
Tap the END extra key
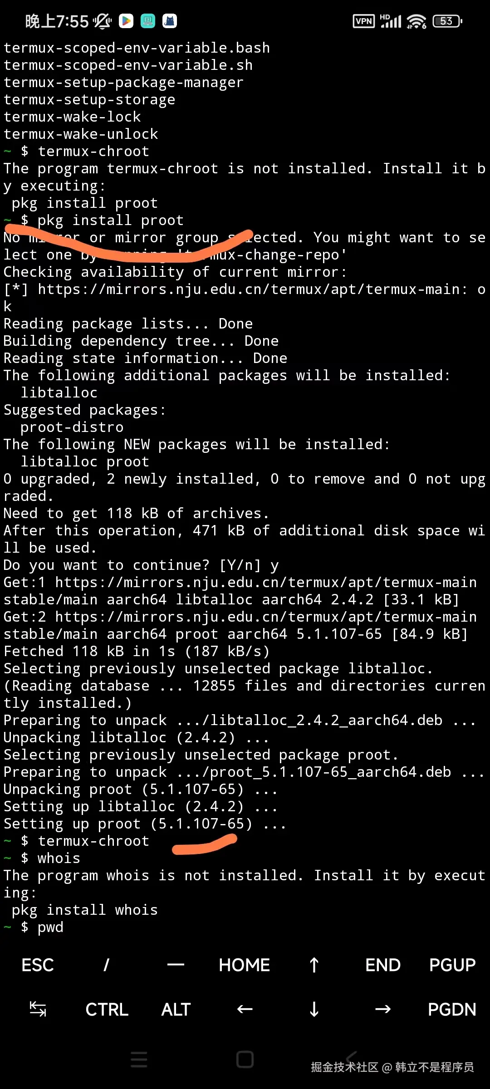click(x=383, y=965)
